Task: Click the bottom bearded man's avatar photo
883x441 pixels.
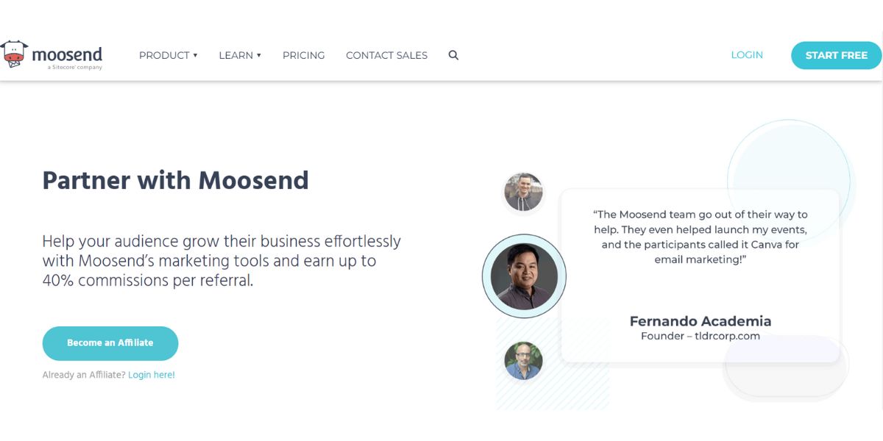Action: (523, 362)
